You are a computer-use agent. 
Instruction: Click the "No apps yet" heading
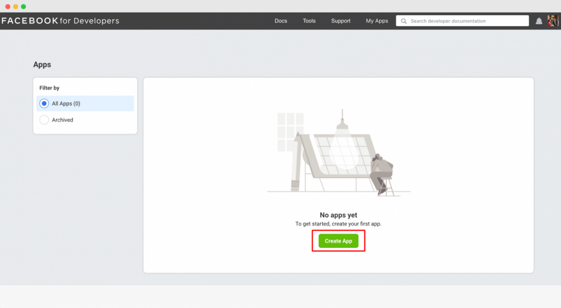pyautogui.click(x=339, y=215)
